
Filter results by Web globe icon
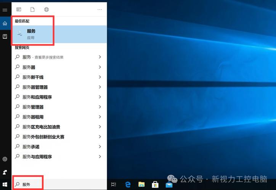point(47,9)
